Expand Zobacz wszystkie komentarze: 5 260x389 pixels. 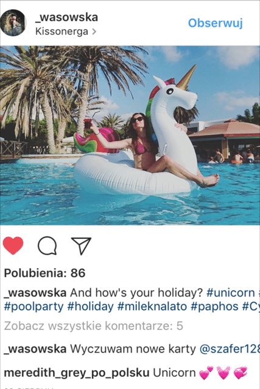[x=93, y=326]
